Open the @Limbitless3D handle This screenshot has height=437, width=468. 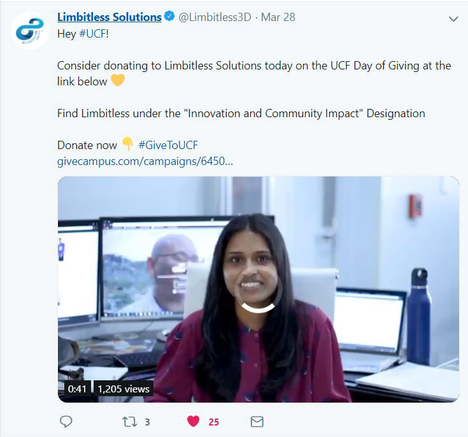215,17
